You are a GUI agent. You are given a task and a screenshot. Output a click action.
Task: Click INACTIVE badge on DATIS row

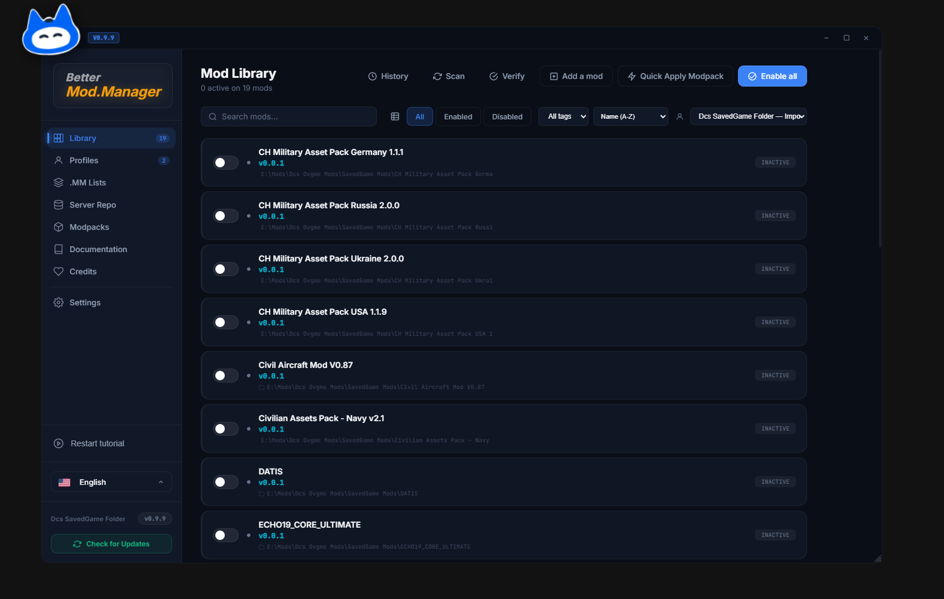(x=775, y=482)
